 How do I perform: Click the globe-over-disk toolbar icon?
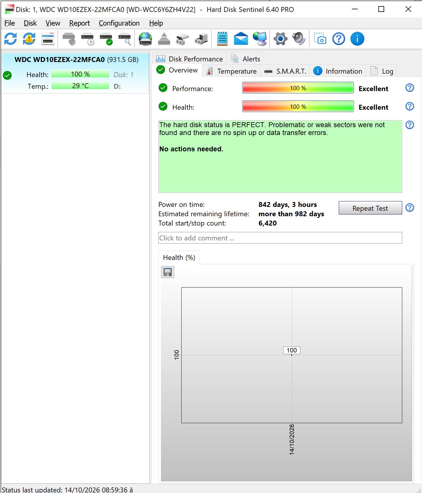click(x=145, y=39)
